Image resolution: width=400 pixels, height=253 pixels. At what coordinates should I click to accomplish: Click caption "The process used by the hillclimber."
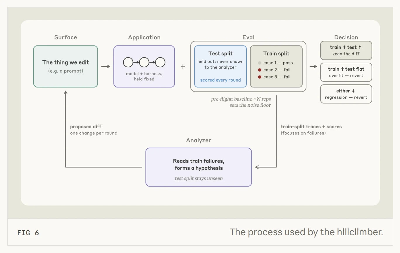tap(306, 232)
